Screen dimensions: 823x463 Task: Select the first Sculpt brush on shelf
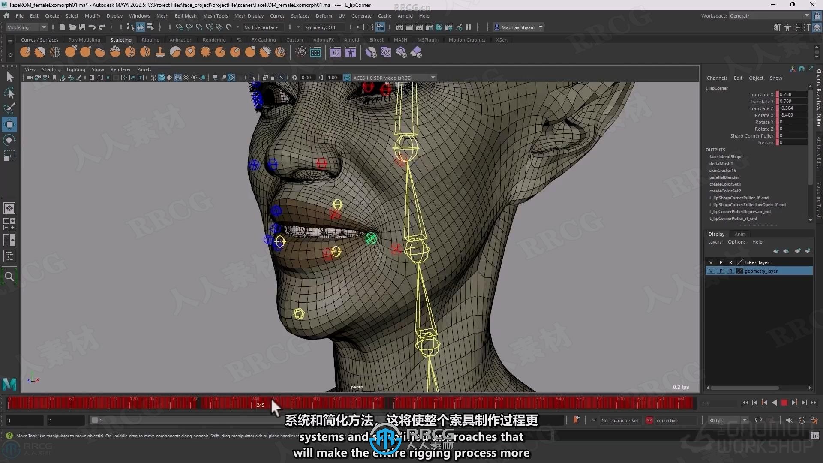click(25, 52)
